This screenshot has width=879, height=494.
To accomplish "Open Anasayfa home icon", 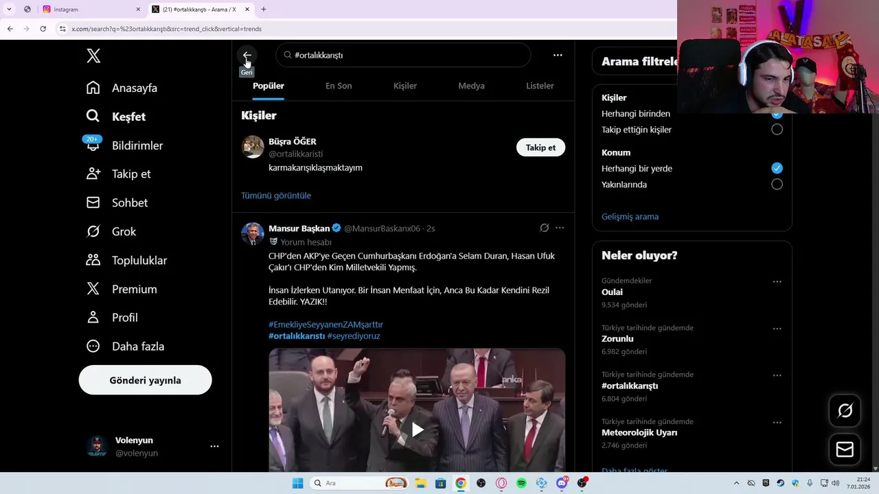I will [x=93, y=88].
